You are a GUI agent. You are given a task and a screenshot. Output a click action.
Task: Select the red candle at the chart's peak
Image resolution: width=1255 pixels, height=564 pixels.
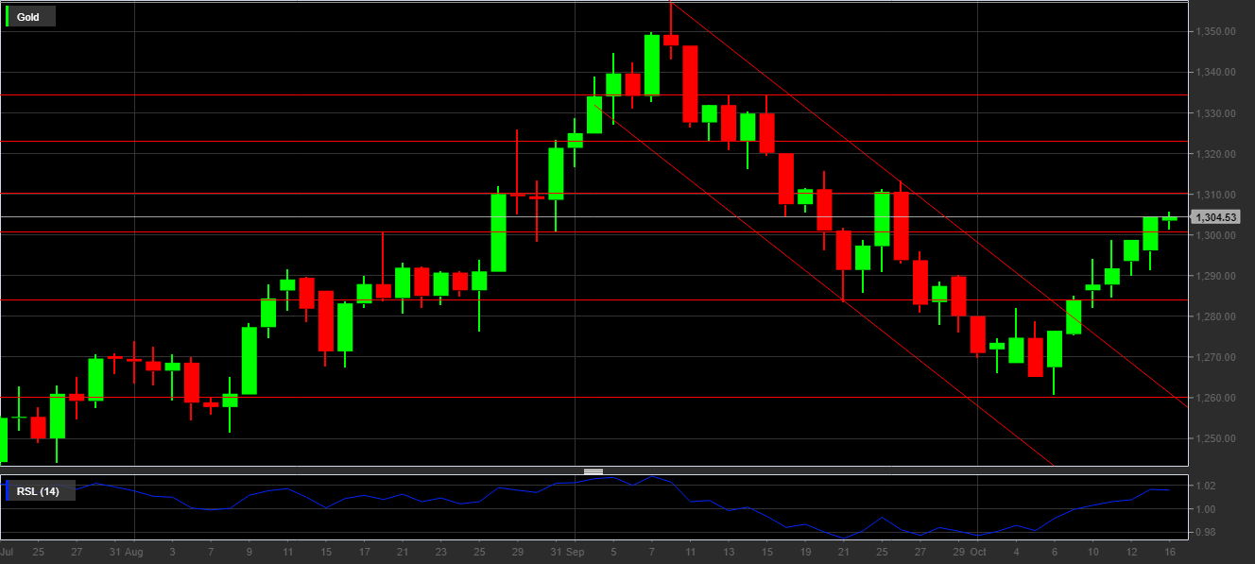click(x=671, y=40)
